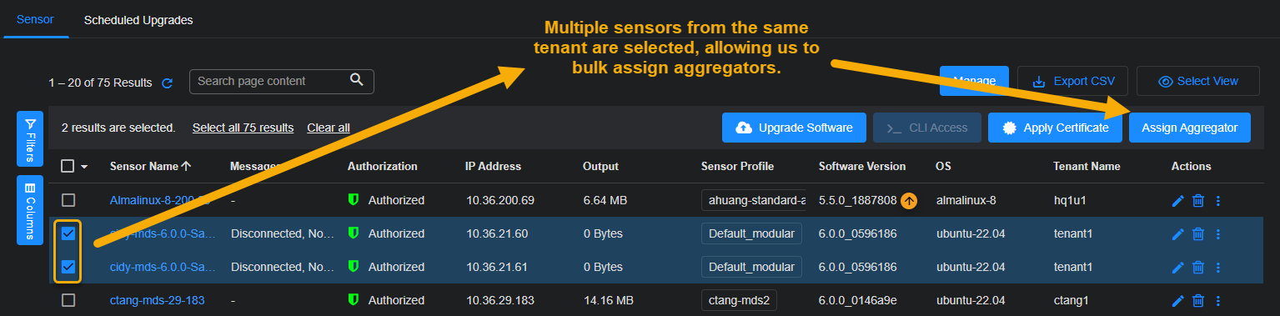Screen dimensions: 1280x316
Task: Click the Select all 75 results link
Action: tap(243, 128)
